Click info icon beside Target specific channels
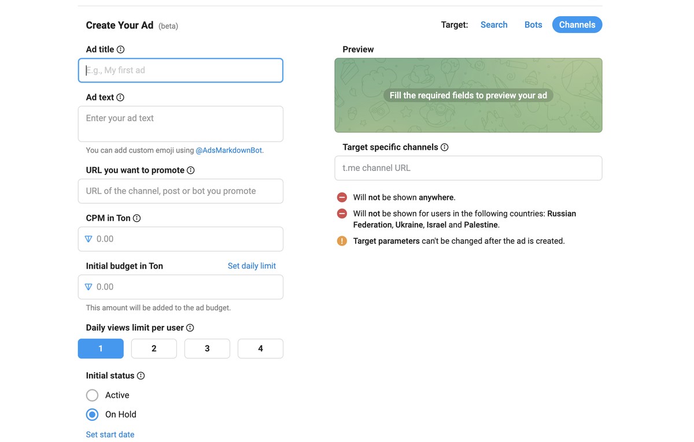The image size is (694, 442). tap(445, 147)
